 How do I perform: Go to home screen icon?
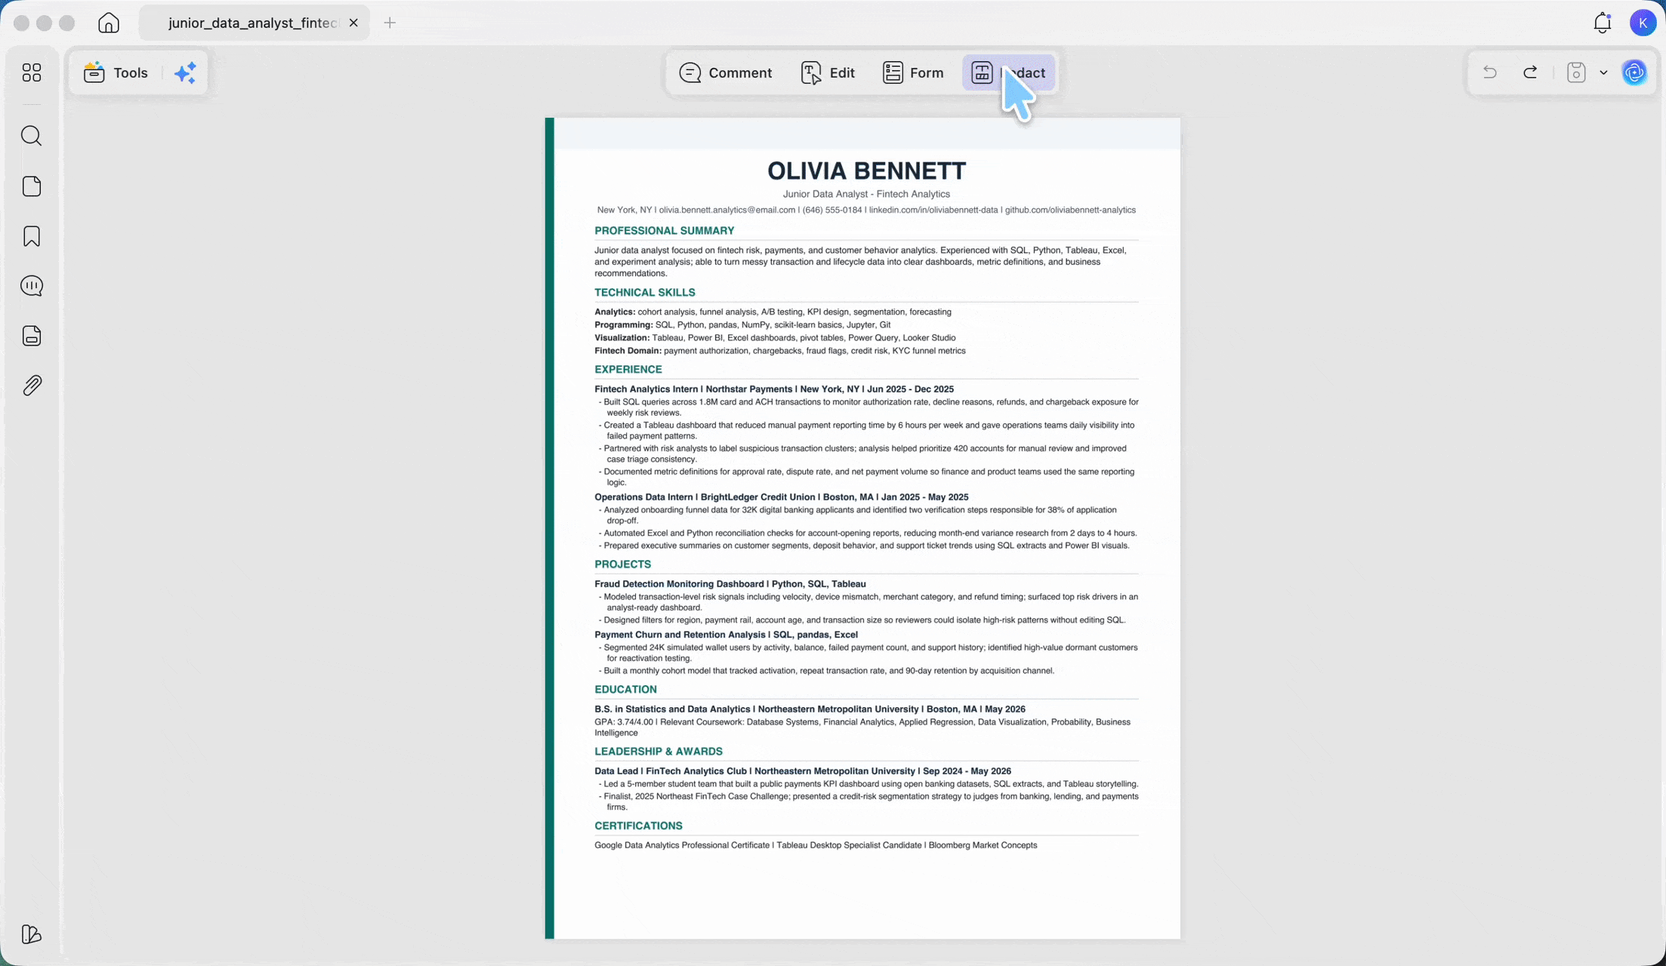pyautogui.click(x=109, y=23)
